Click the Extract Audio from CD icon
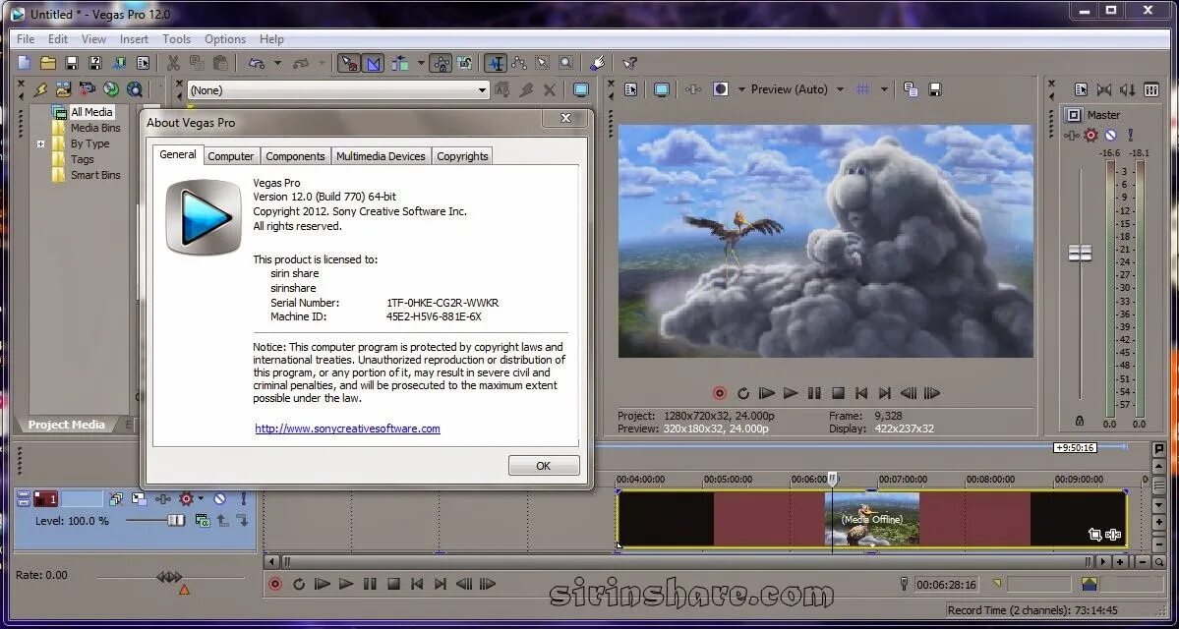This screenshot has width=1179, height=629. pyautogui.click(x=110, y=89)
